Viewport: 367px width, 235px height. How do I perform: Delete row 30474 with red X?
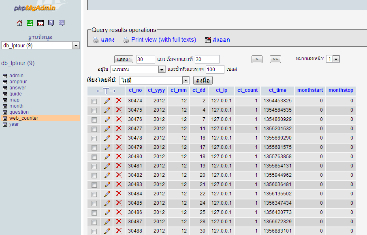click(x=119, y=101)
